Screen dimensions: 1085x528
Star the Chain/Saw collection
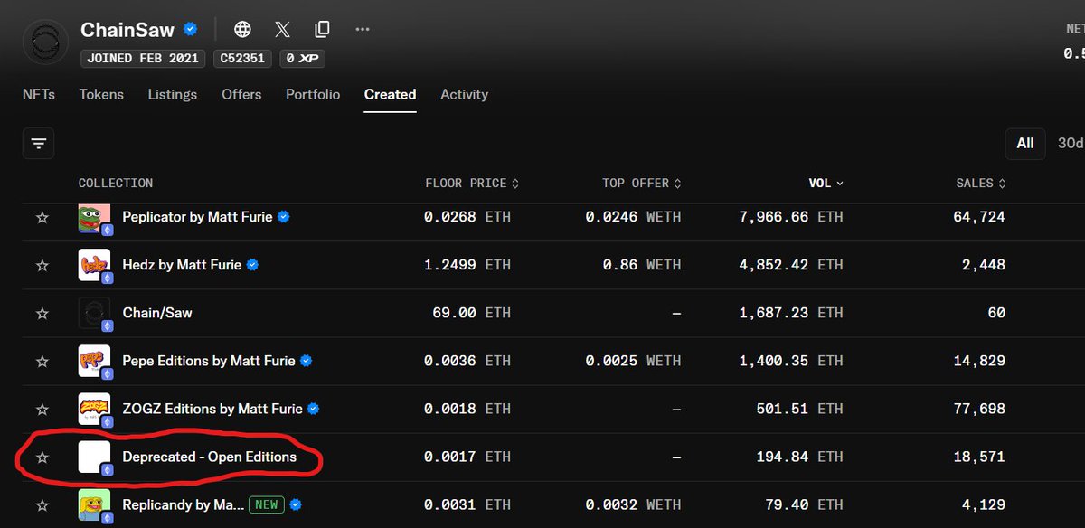42,313
